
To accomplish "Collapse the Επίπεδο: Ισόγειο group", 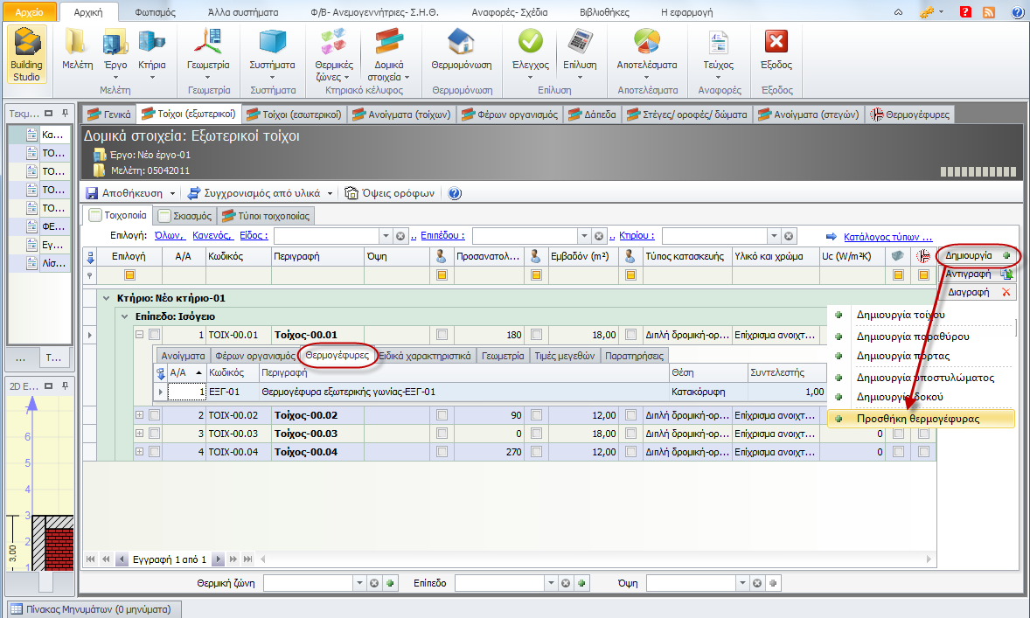I will [123, 316].
